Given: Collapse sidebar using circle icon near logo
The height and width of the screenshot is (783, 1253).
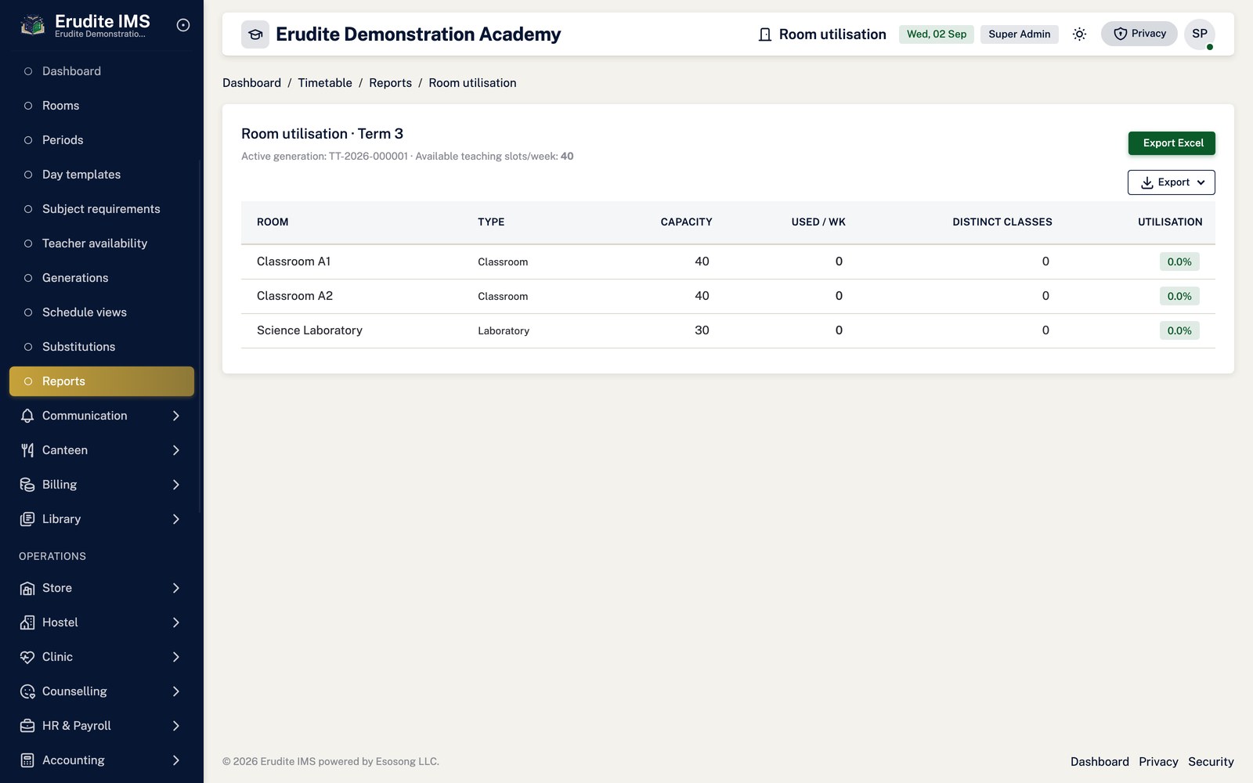Looking at the screenshot, I should click(x=183, y=25).
